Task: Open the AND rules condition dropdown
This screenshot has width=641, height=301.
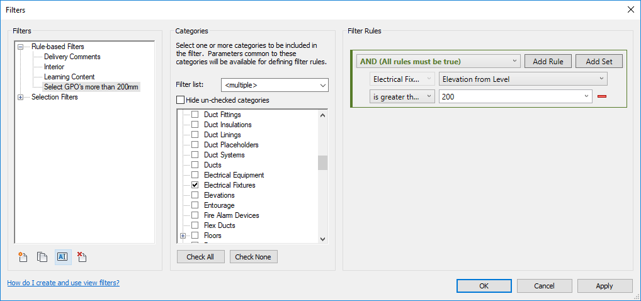Action: tap(438, 62)
